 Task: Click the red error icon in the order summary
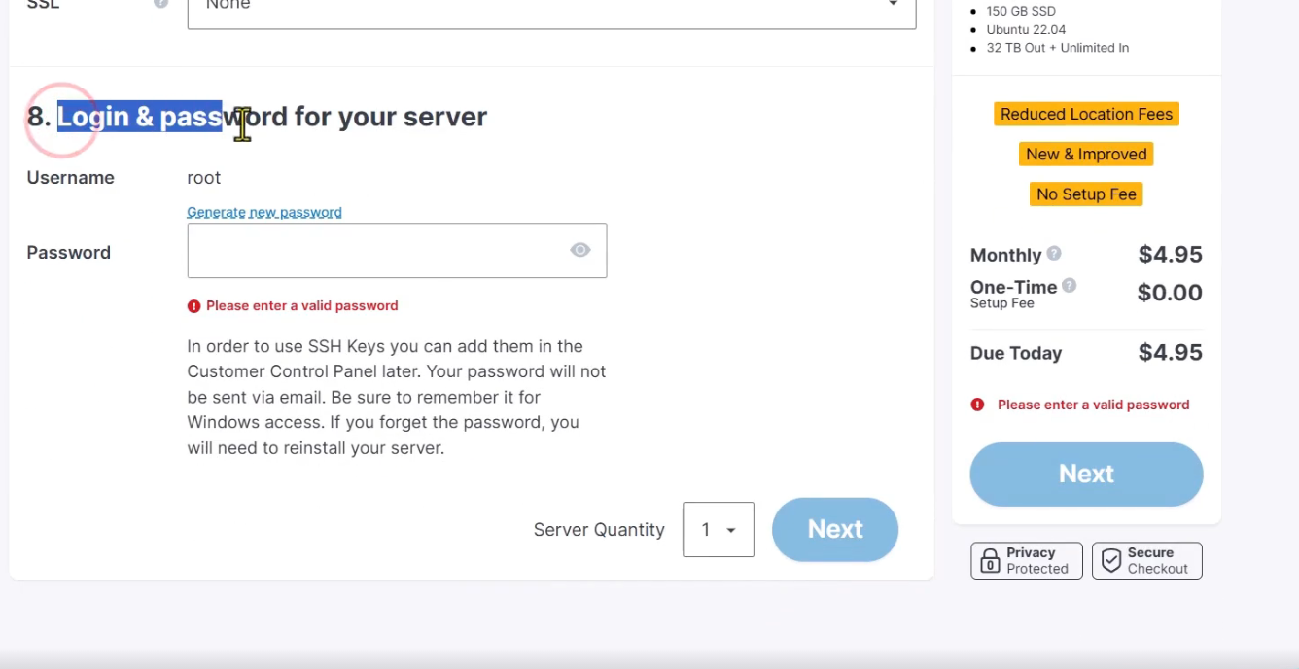click(x=978, y=405)
